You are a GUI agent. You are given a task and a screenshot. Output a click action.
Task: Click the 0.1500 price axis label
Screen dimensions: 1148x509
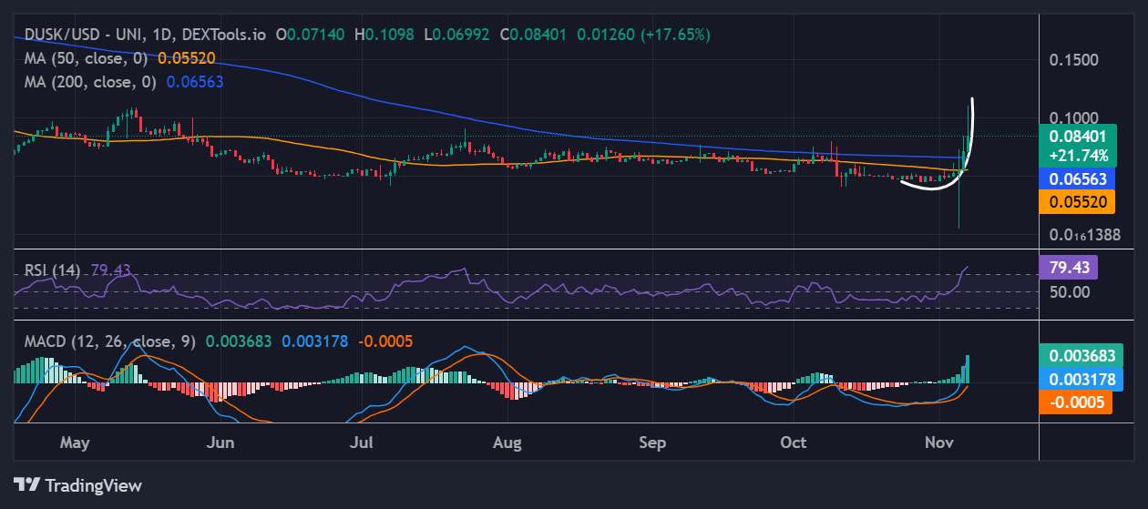pyautogui.click(x=1072, y=60)
